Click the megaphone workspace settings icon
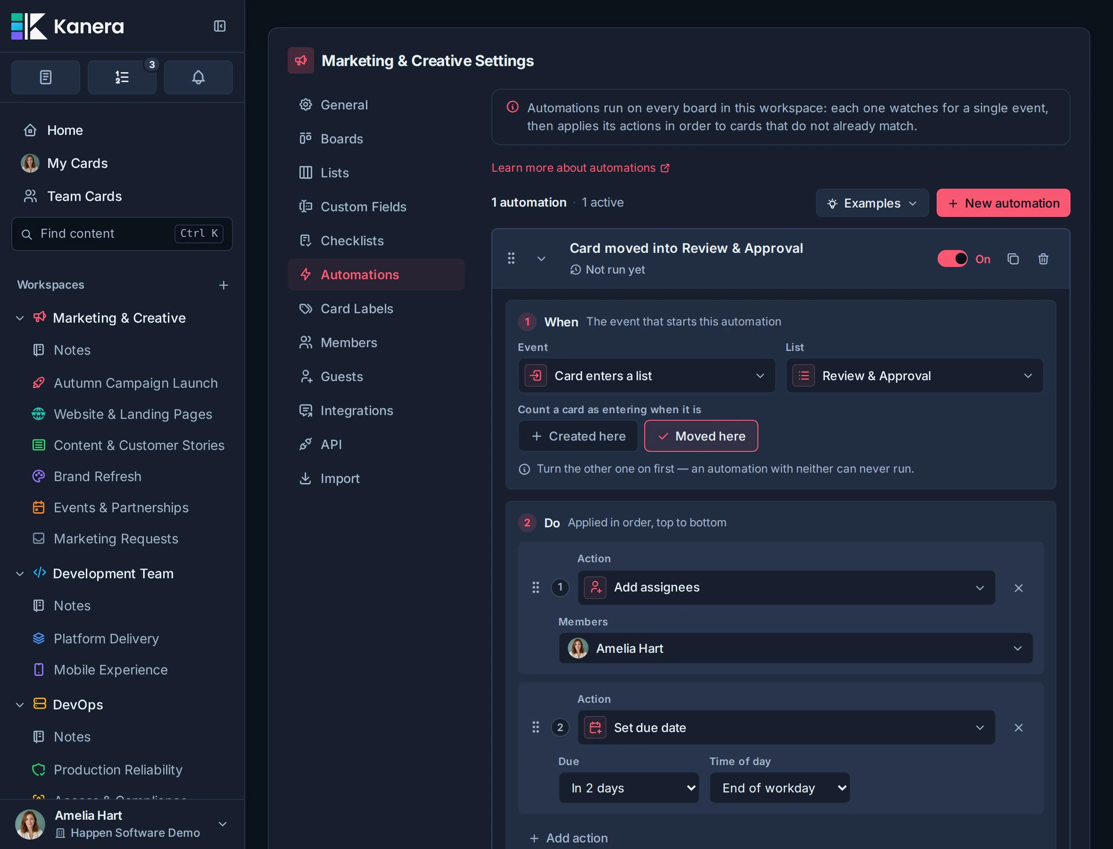Viewport: 1113px width, 849px height. pos(300,61)
